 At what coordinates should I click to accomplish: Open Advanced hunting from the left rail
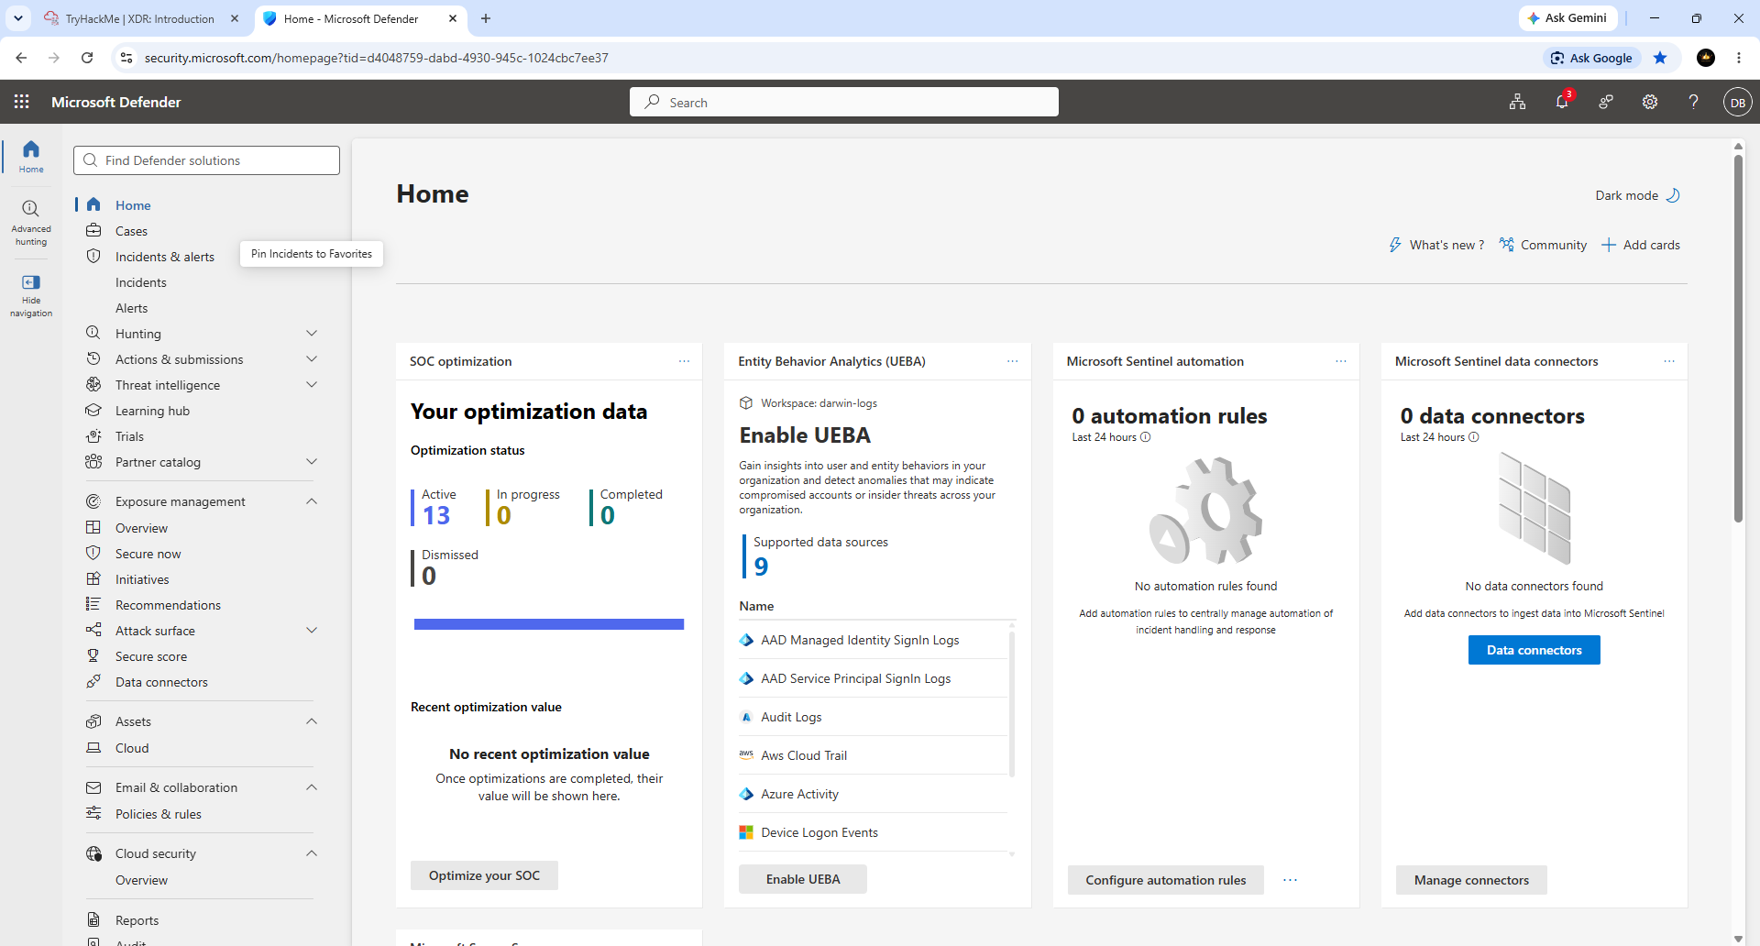tap(31, 223)
